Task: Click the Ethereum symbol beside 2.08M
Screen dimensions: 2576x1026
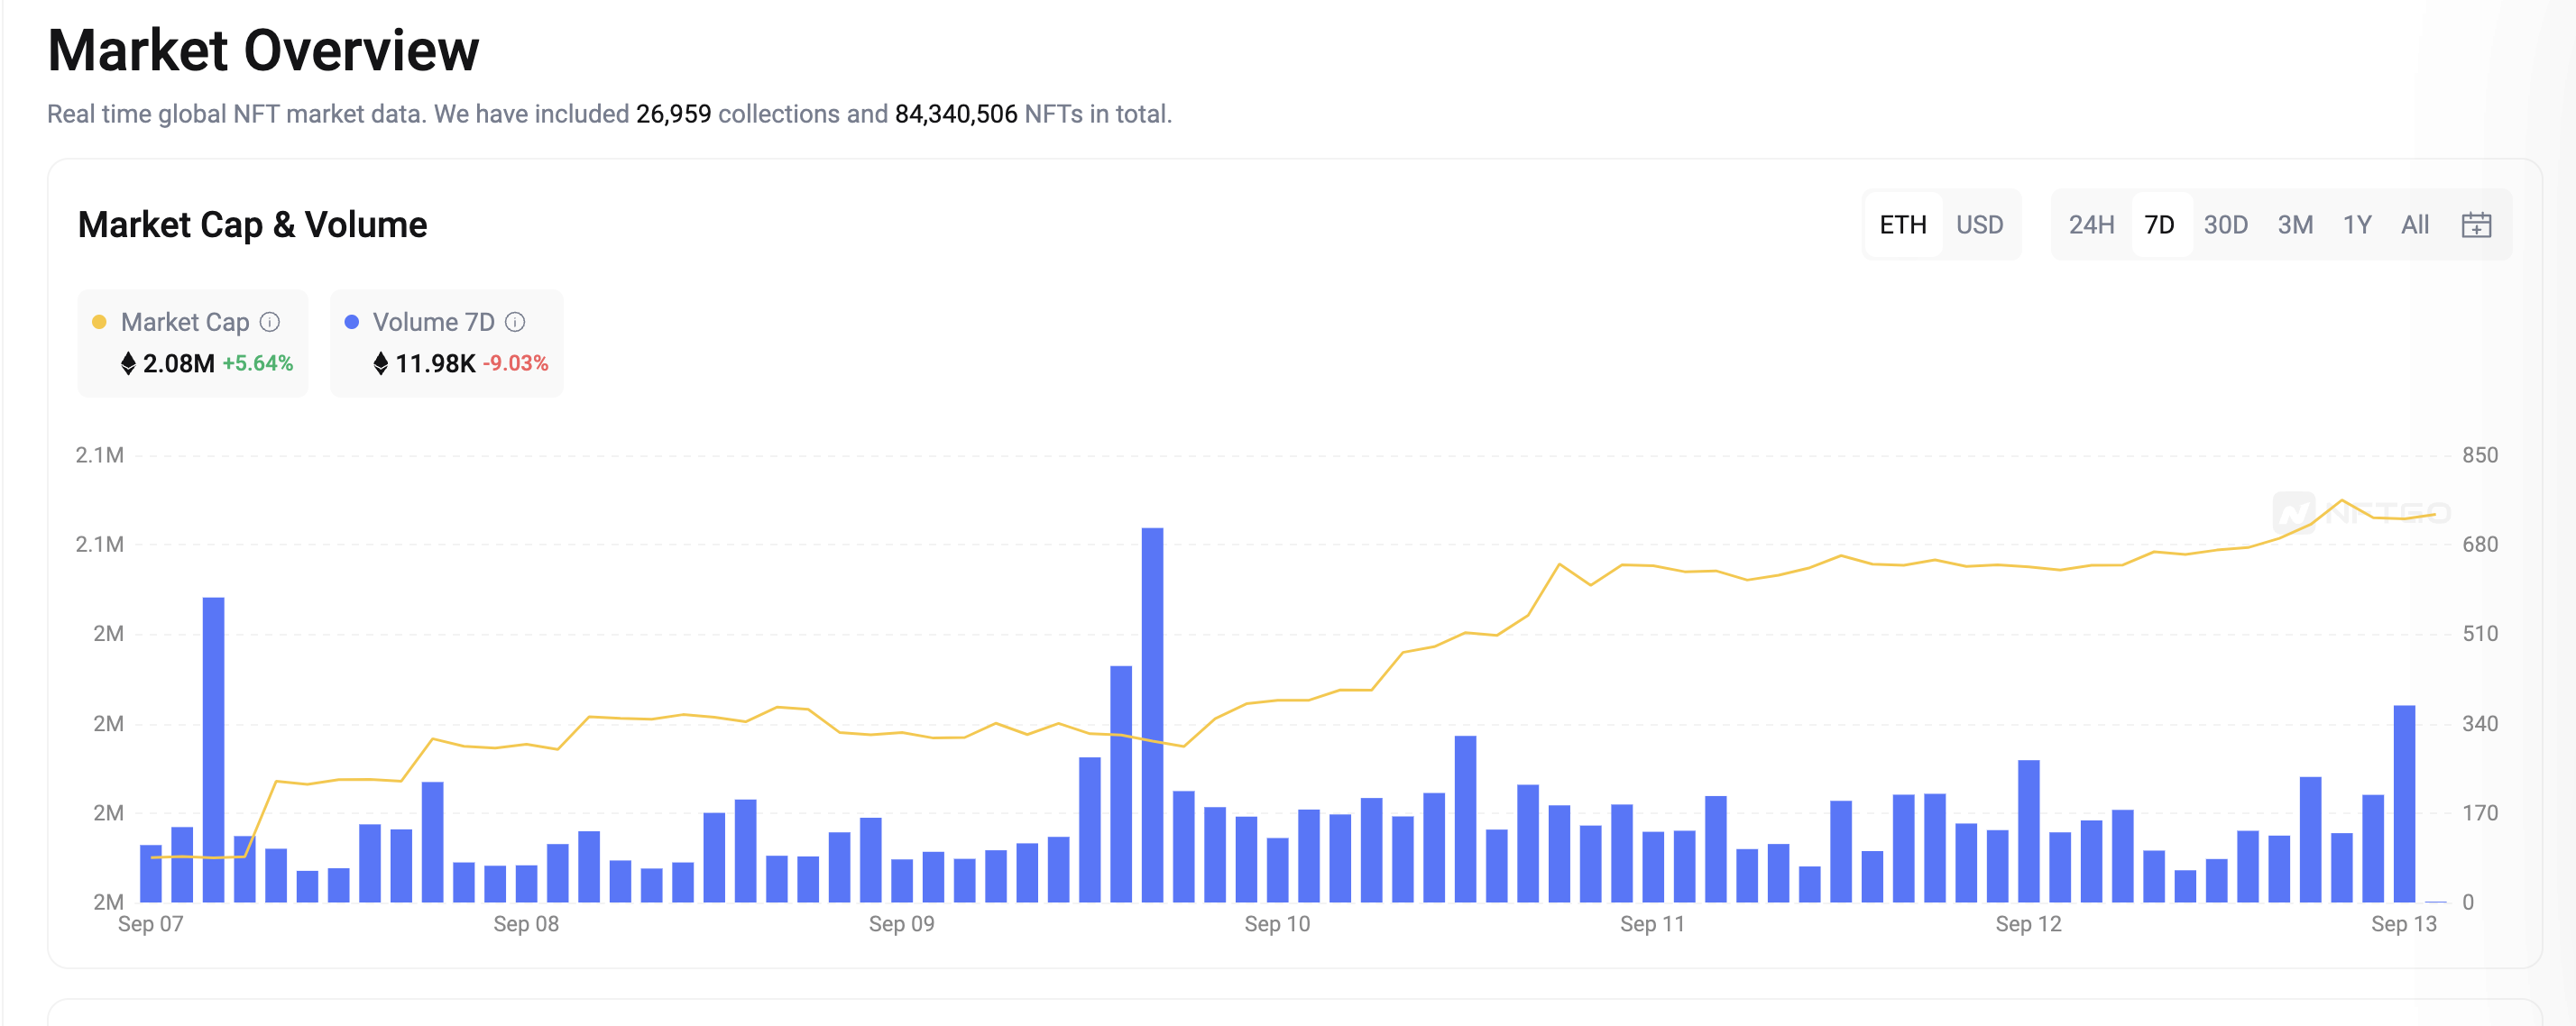Action: [x=128, y=363]
